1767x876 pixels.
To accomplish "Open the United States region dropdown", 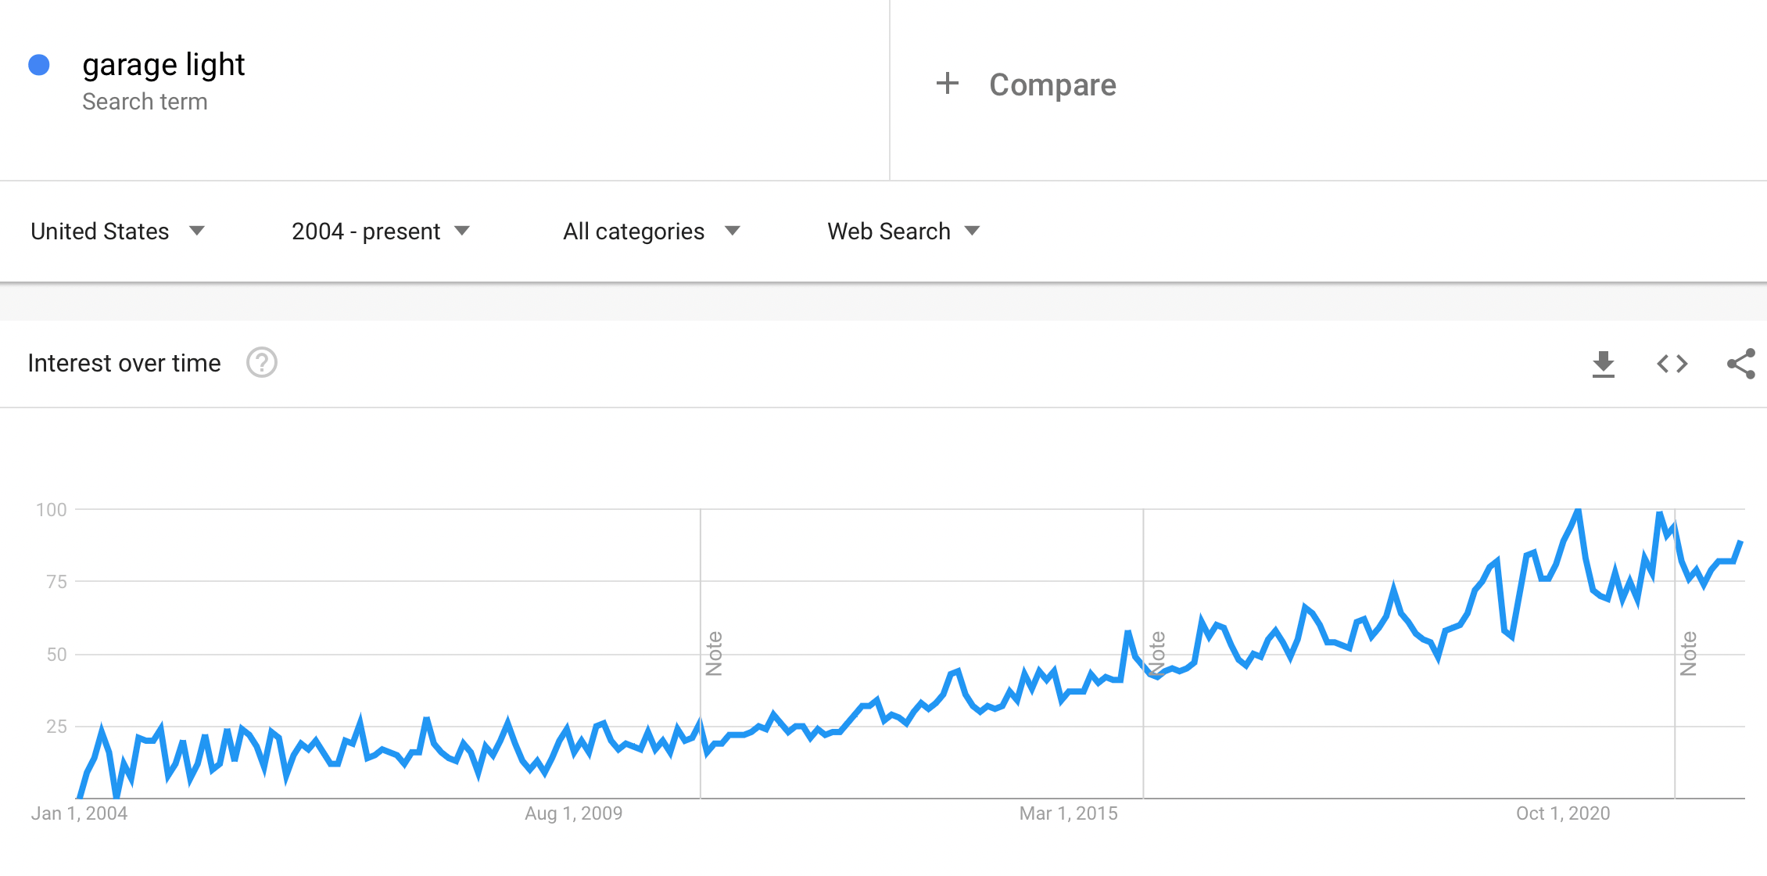I will [x=117, y=232].
